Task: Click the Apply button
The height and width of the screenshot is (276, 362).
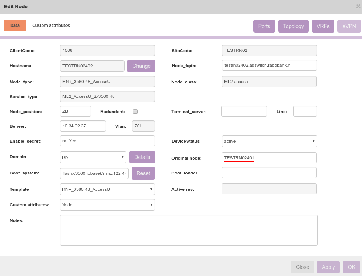Action: 328,267
